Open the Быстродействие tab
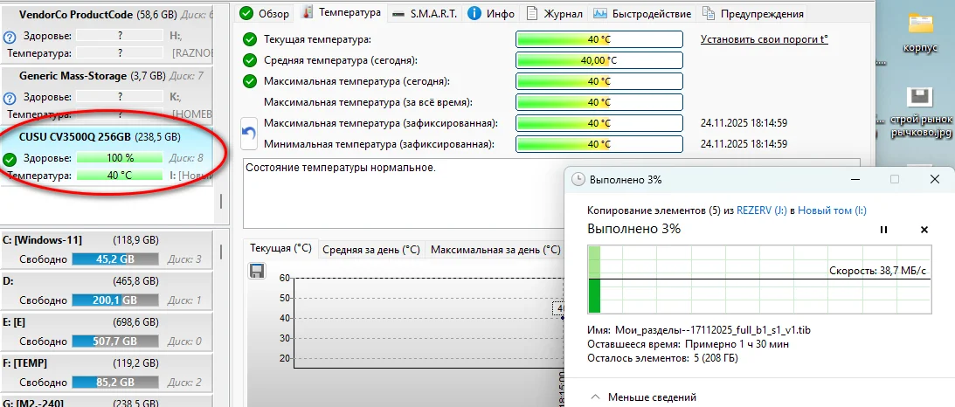 pos(642,13)
